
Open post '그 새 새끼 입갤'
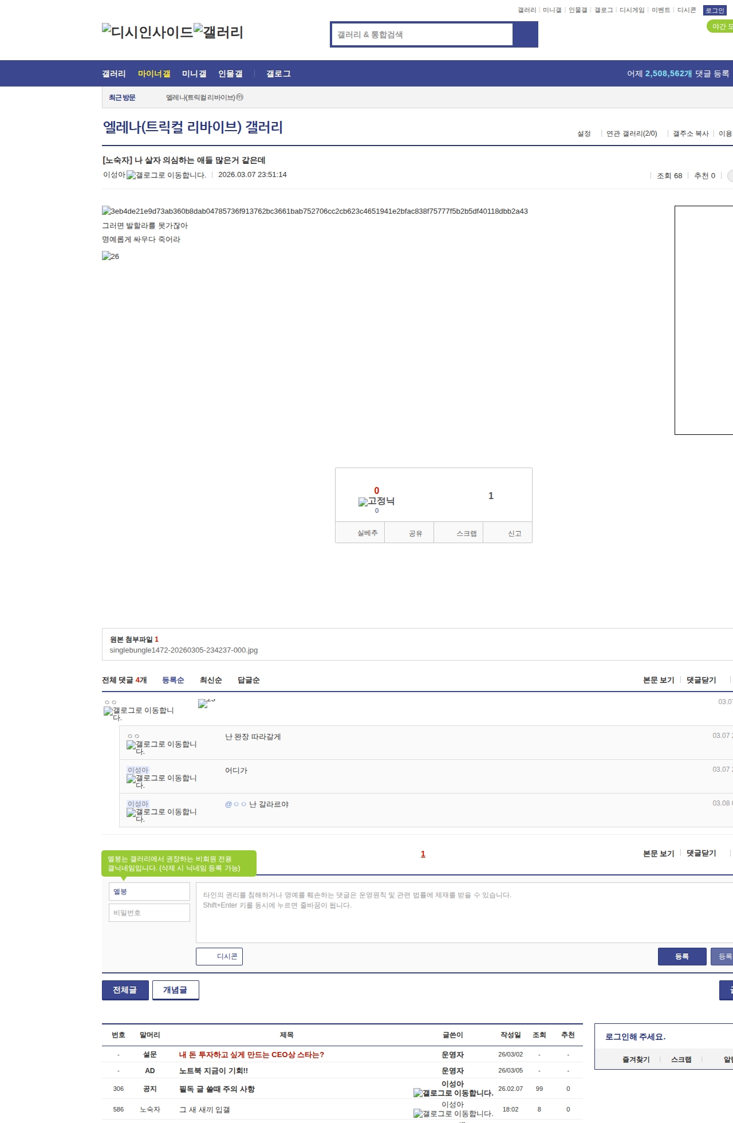coord(204,1110)
